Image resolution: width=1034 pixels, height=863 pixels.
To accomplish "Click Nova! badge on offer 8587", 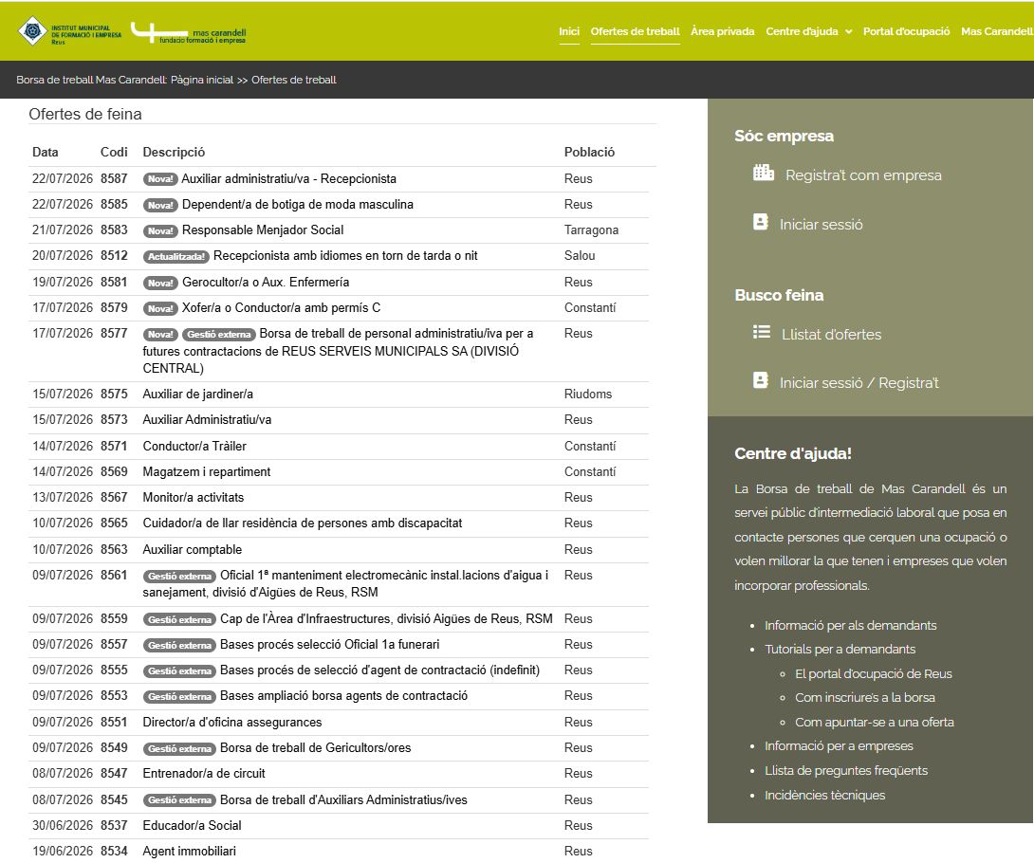I will pos(160,179).
